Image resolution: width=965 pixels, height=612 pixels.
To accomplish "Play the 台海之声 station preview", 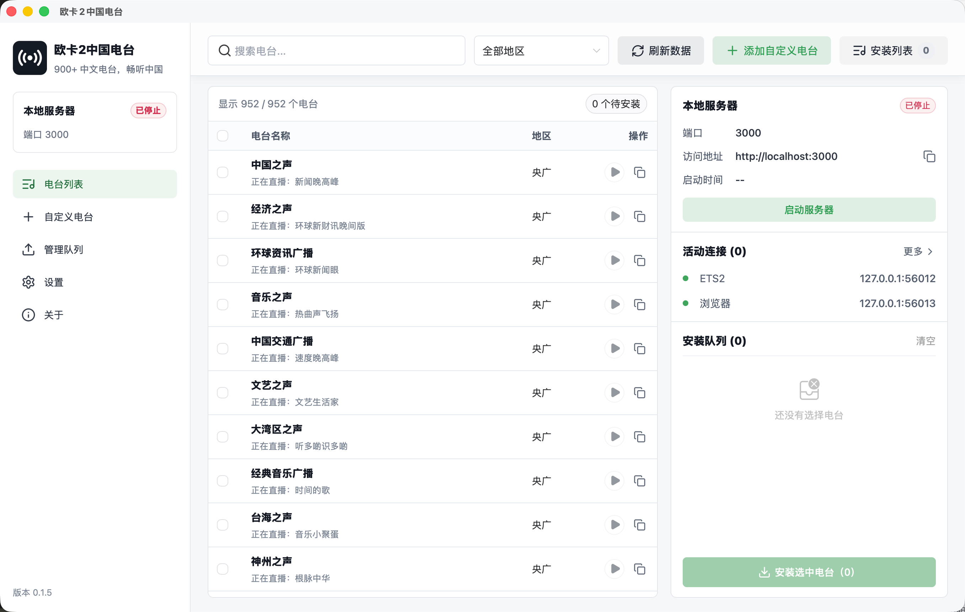I will click(614, 525).
